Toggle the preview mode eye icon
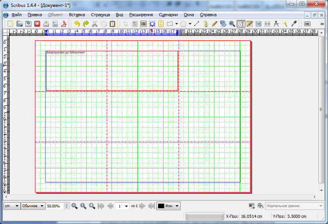 pyautogui.click(x=260, y=206)
